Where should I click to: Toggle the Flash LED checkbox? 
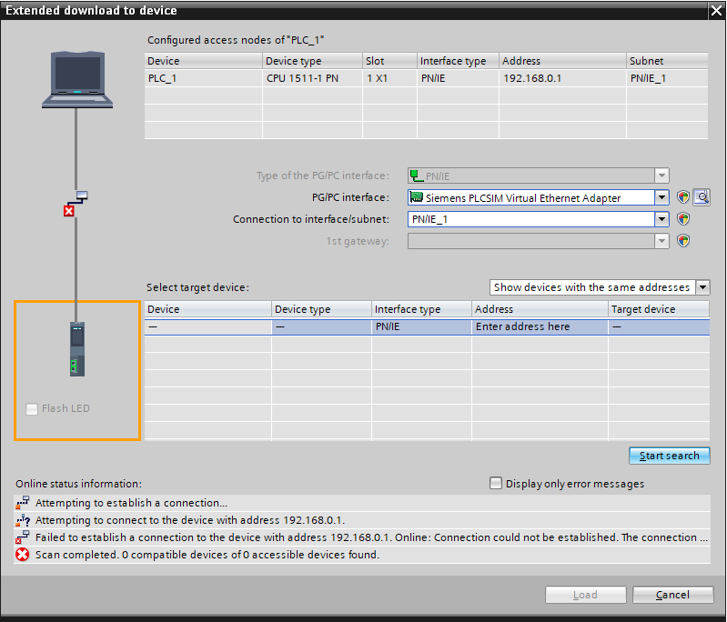(x=33, y=409)
